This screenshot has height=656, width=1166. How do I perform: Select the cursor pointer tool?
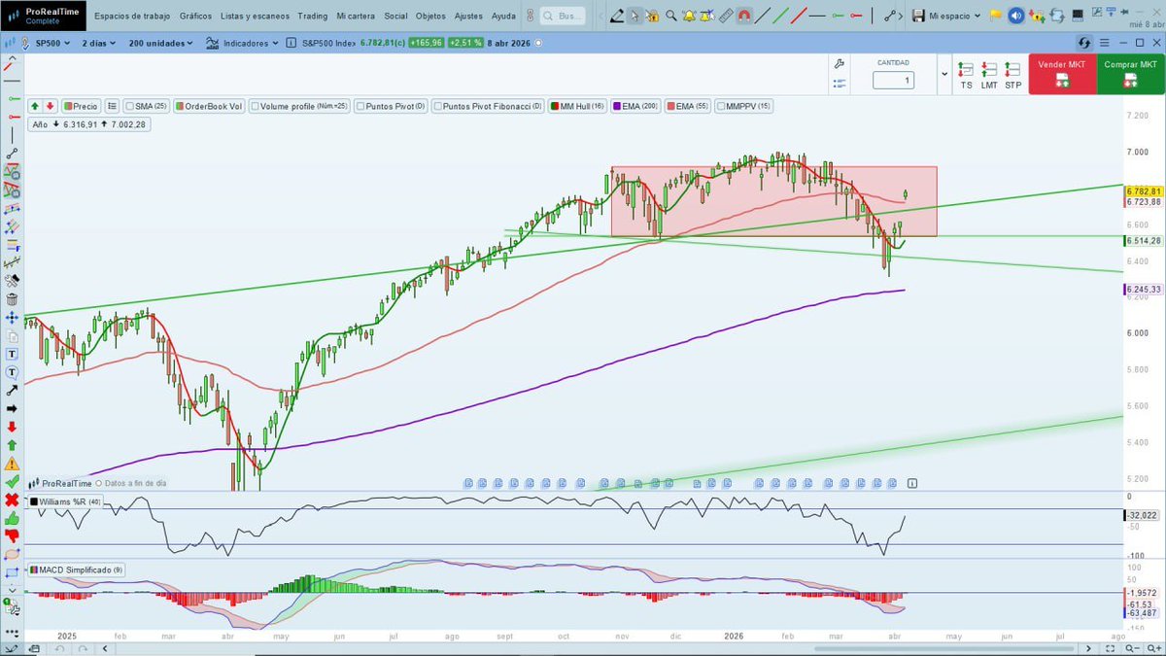pyautogui.click(x=634, y=16)
